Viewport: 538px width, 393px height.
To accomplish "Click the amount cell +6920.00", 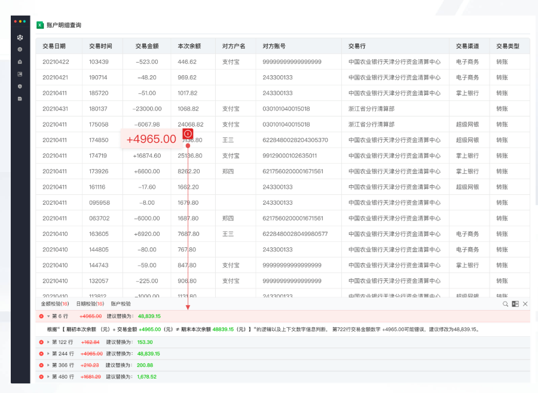I will coord(147,234).
